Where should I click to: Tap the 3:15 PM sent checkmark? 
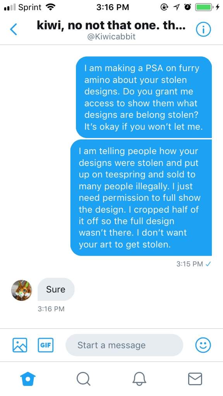coord(208,264)
